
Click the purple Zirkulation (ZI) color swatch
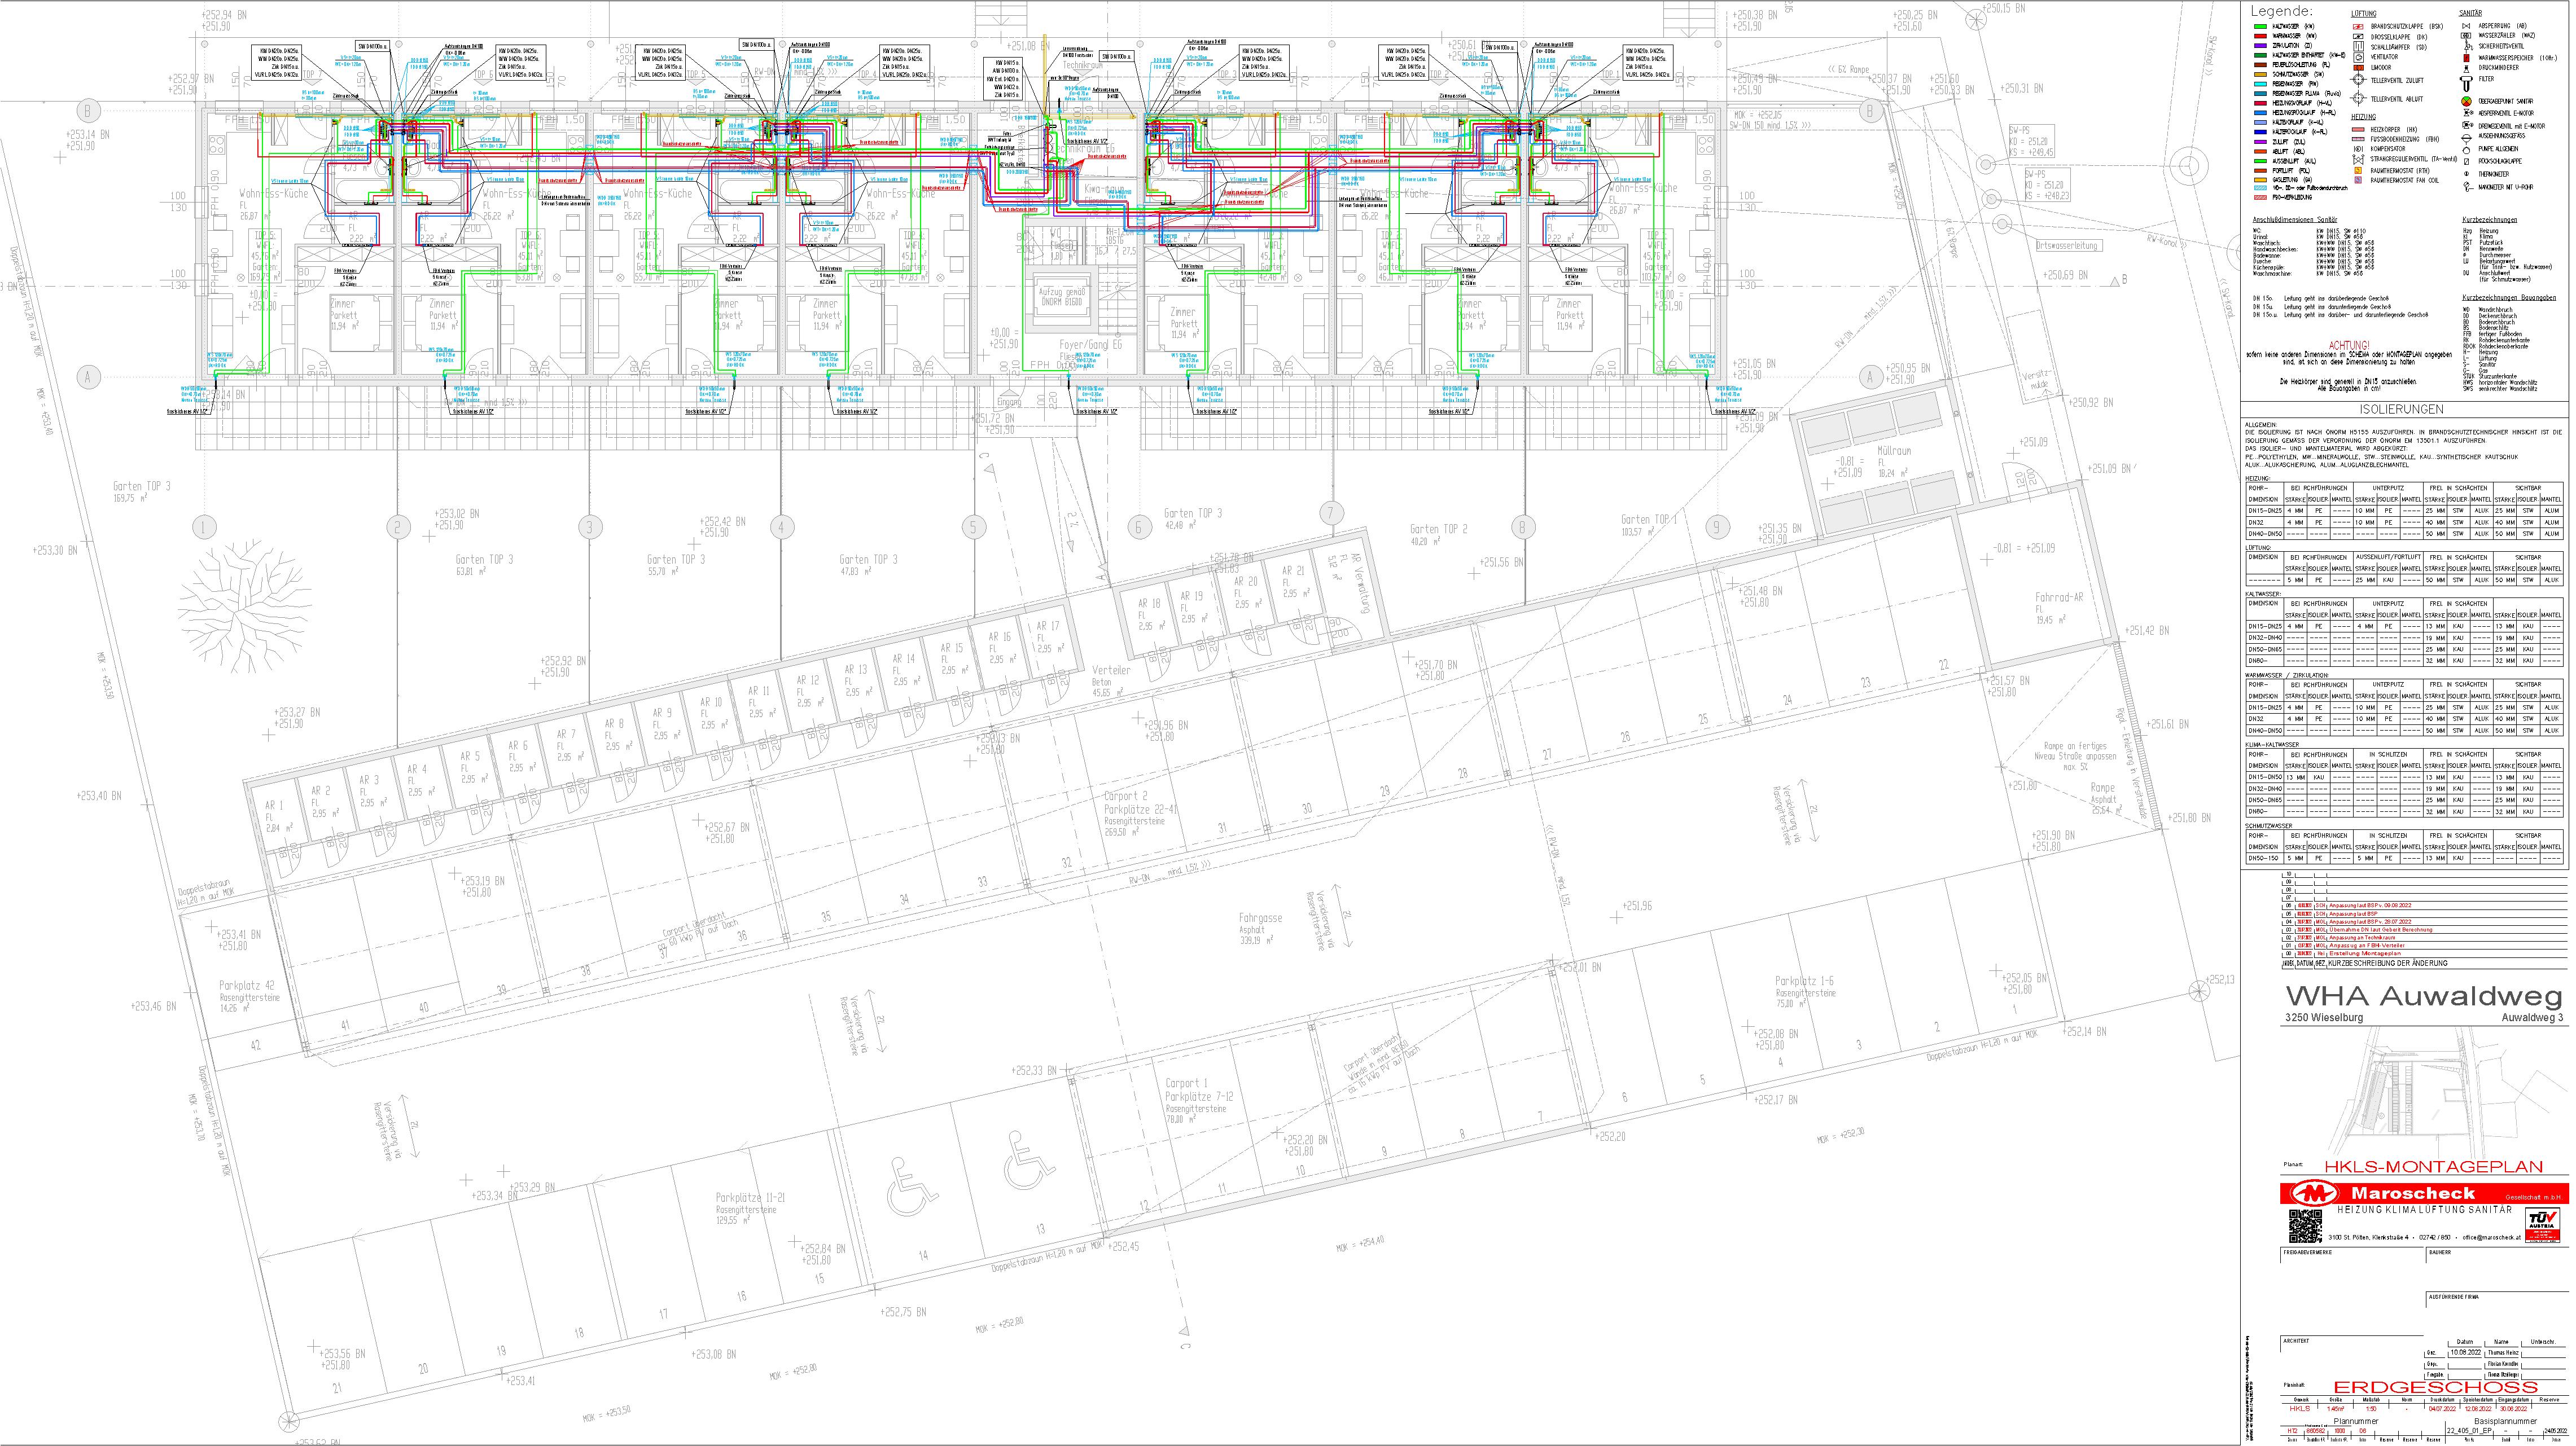[2261, 46]
